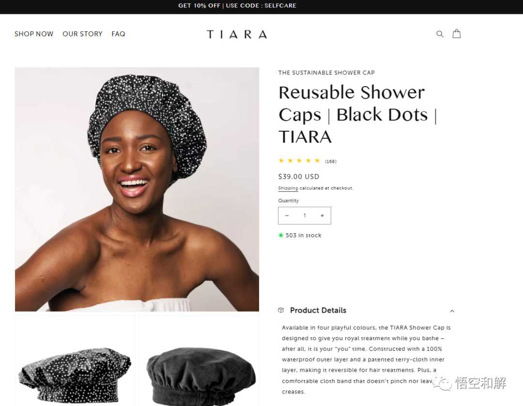The height and width of the screenshot is (406, 523).
Task: Open the (168) reviews count
Action: [x=331, y=161]
